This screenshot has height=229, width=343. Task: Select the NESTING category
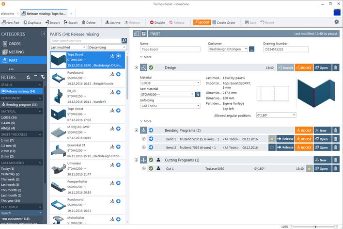[x=16, y=52]
